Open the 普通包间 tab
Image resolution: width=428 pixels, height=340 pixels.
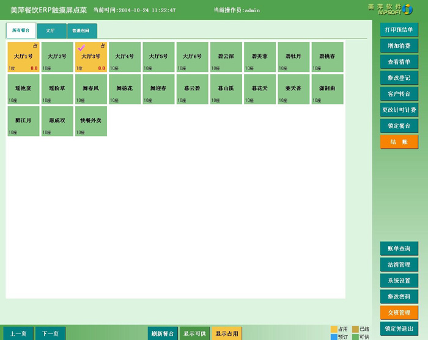(81, 31)
